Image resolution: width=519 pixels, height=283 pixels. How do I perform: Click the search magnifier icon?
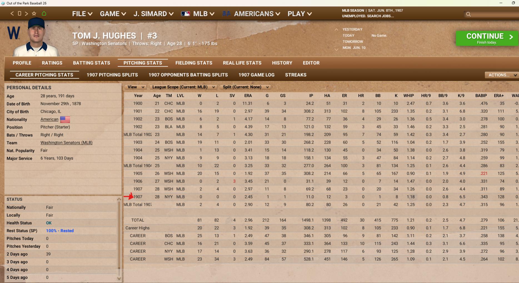468,14
